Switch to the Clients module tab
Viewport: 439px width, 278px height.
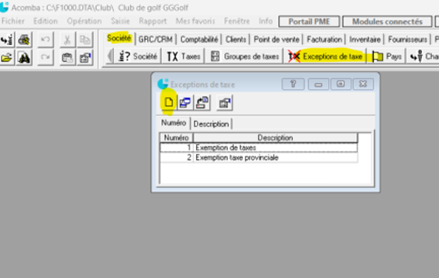(236, 40)
